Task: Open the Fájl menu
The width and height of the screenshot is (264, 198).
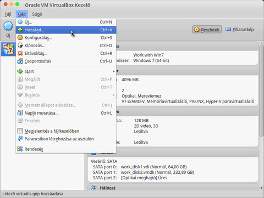Action: click(8, 14)
